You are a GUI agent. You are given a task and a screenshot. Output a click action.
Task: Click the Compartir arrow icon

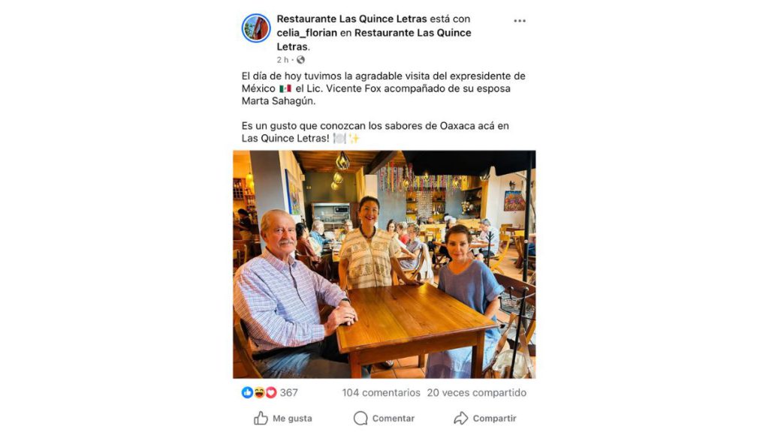pos(460,418)
